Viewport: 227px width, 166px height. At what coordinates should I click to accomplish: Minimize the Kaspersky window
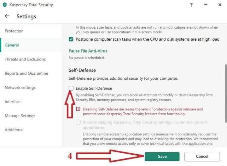click(206, 5)
